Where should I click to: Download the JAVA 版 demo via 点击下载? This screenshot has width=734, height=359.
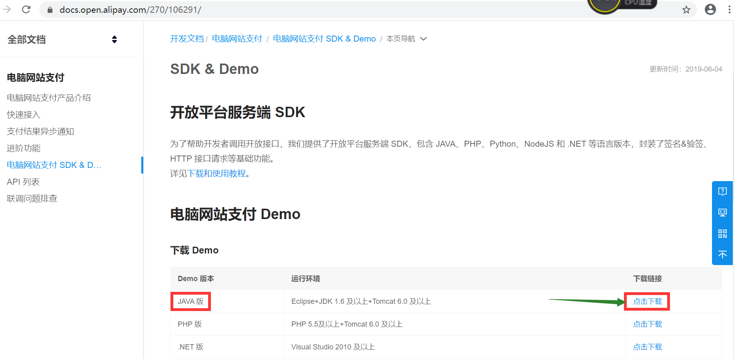(647, 301)
